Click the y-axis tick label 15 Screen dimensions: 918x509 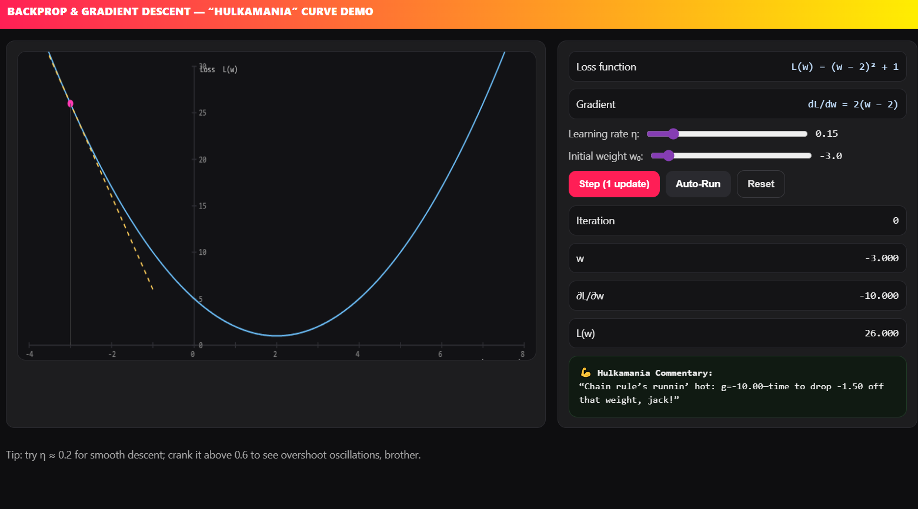(x=202, y=206)
